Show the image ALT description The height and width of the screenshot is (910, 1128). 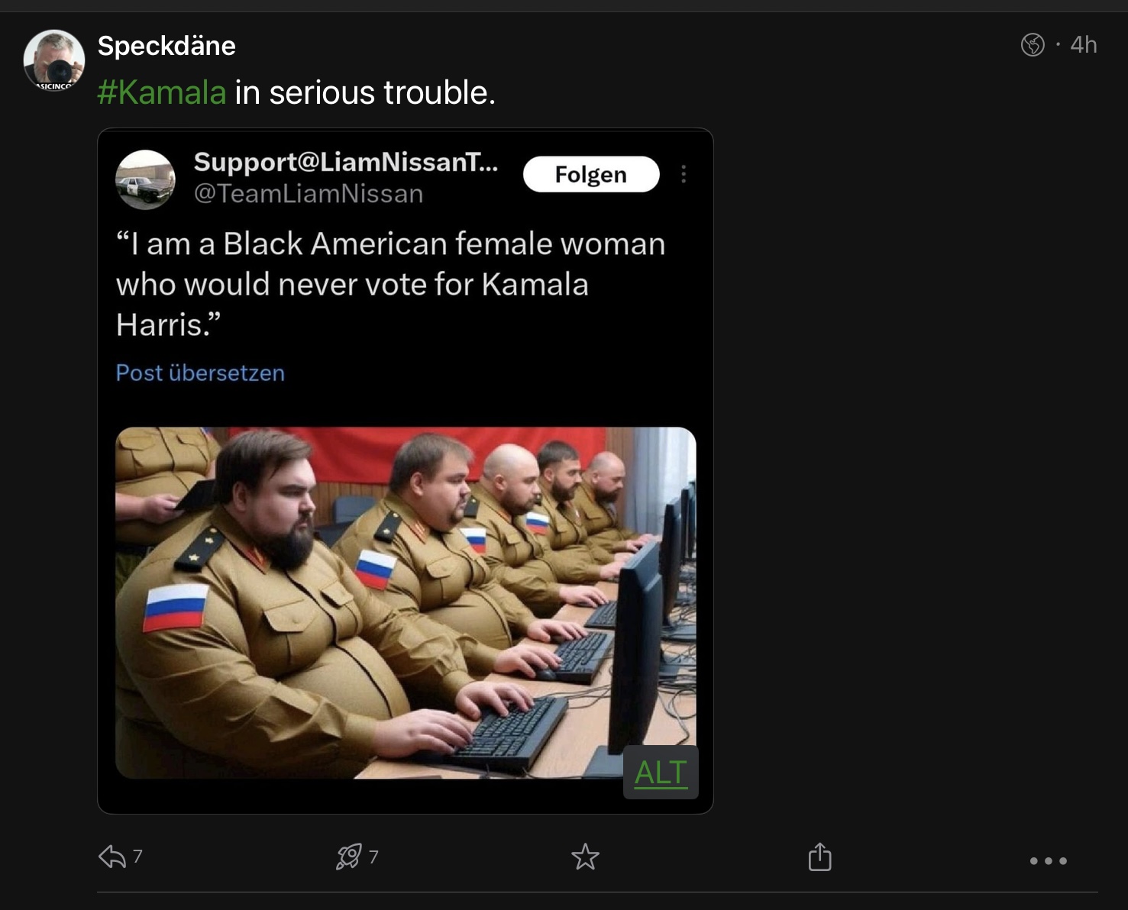[x=661, y=773]
